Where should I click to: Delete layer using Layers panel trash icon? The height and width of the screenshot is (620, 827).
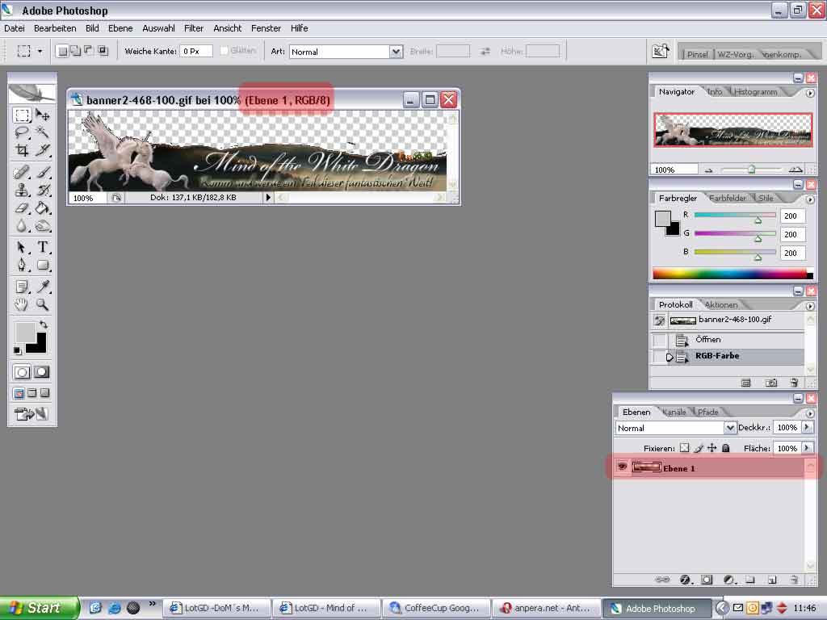coord(794,579)
